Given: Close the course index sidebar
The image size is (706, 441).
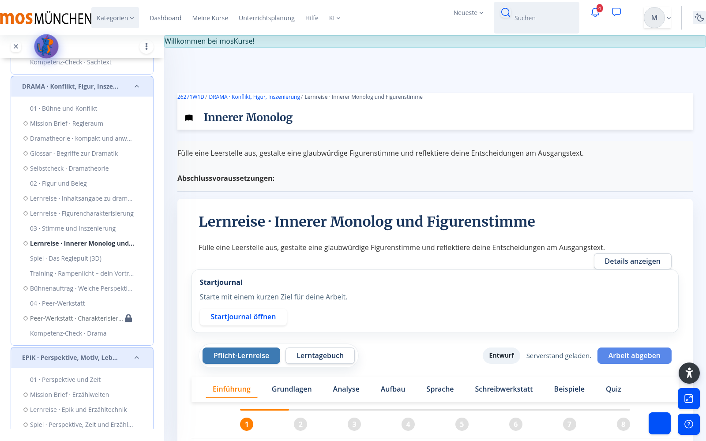Looking at the screenshot, I should click(16, 46).
